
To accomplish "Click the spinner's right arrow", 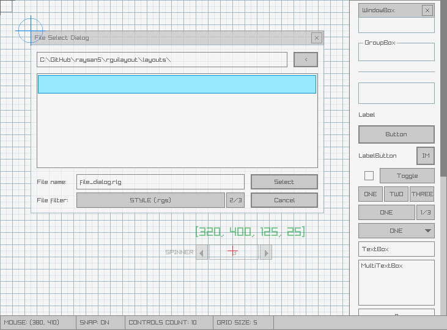I will pyautogui.click(x=265, y=252).
